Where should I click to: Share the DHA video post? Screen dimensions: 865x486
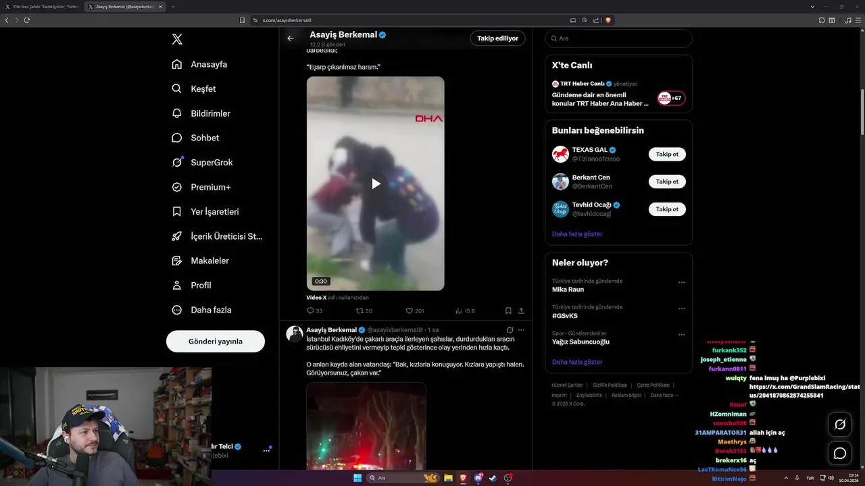point(521,311)
